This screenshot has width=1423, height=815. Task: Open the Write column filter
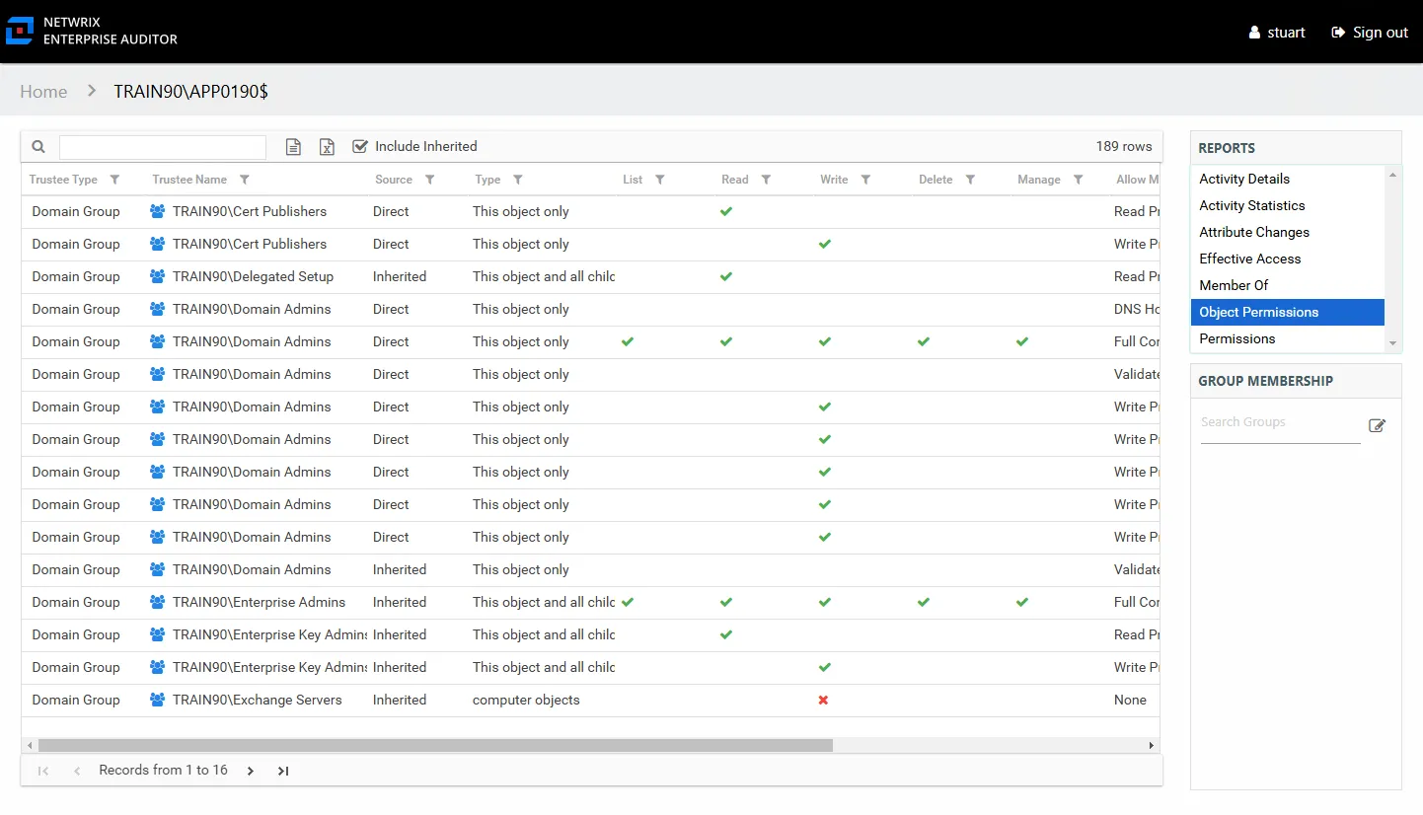click(x=865, y=180)
